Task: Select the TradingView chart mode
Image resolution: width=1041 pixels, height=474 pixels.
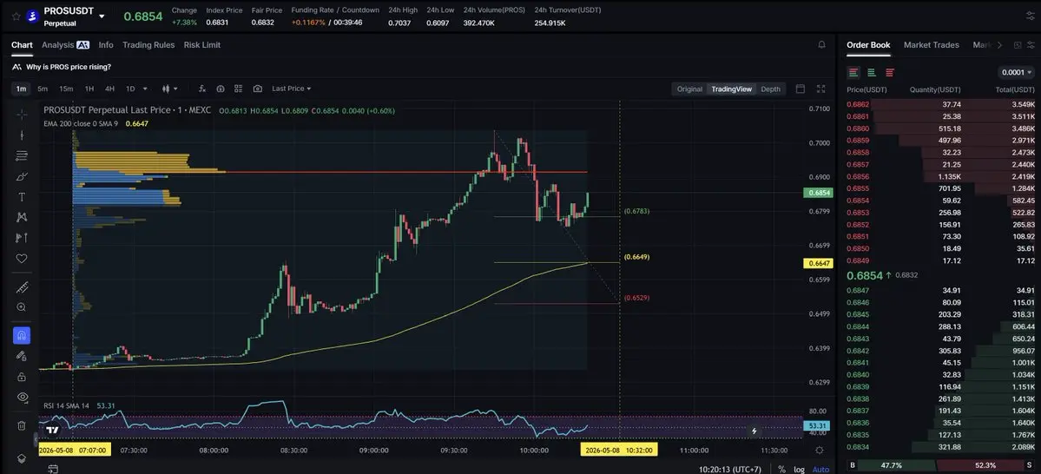Action: (731, 89)
